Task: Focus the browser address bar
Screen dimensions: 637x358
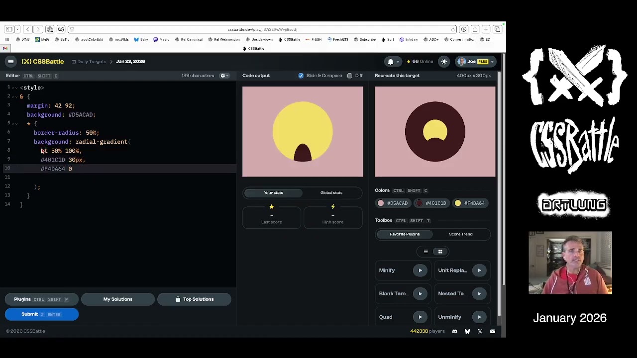Action: pos(262,29)
